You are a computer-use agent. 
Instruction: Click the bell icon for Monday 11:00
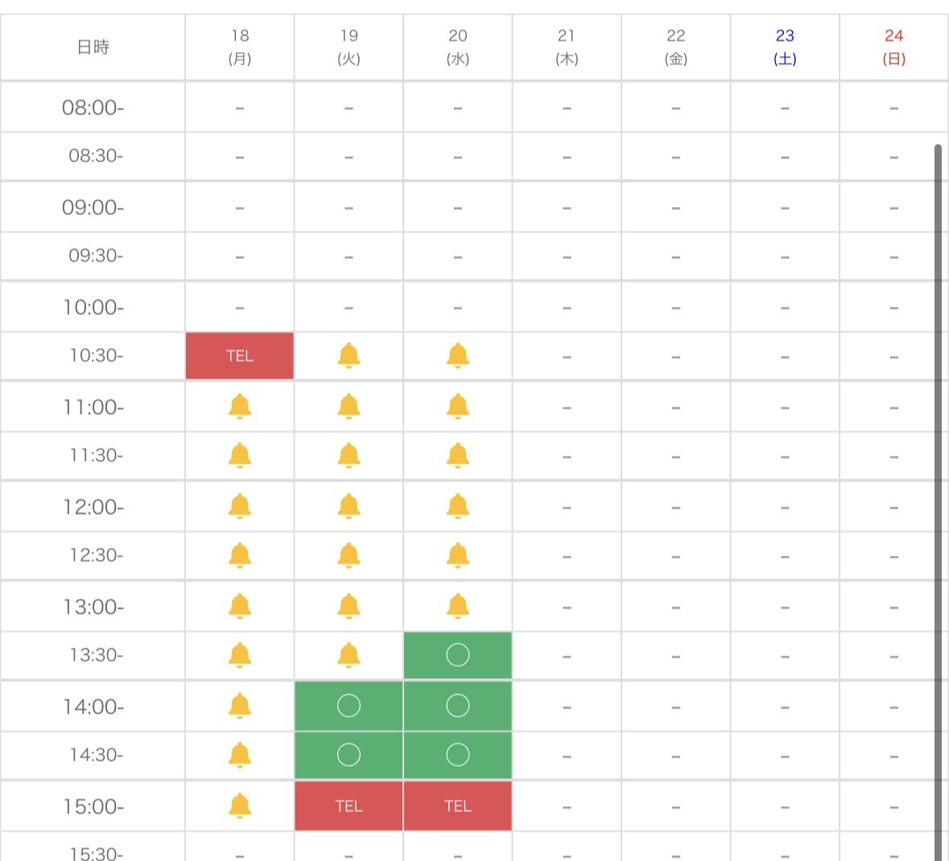coord(240,406)
